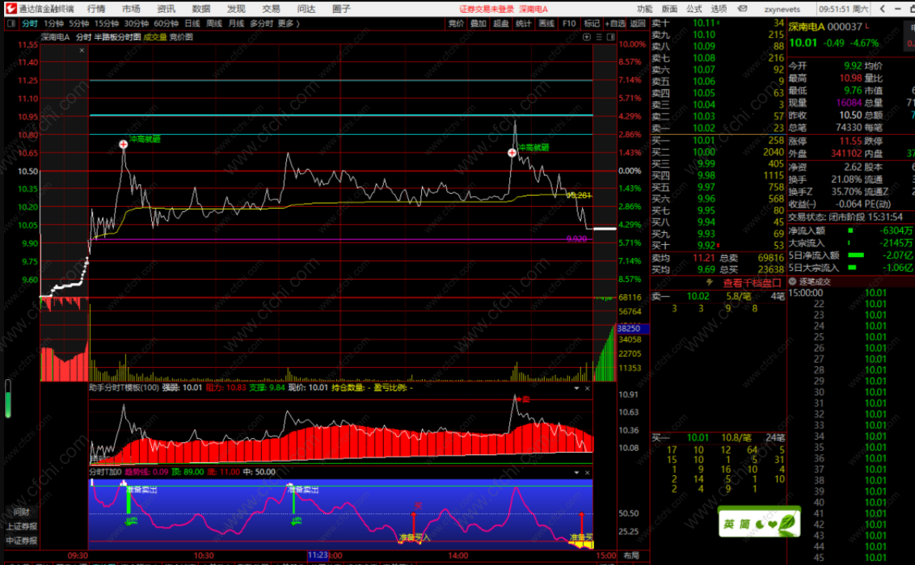Toggle the left sidebar panel icon beside 分时
This screenshot has width=915, height=565.
11,23
